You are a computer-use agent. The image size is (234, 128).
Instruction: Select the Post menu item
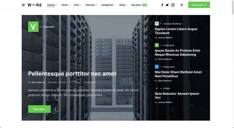click(x=78, y=5)
